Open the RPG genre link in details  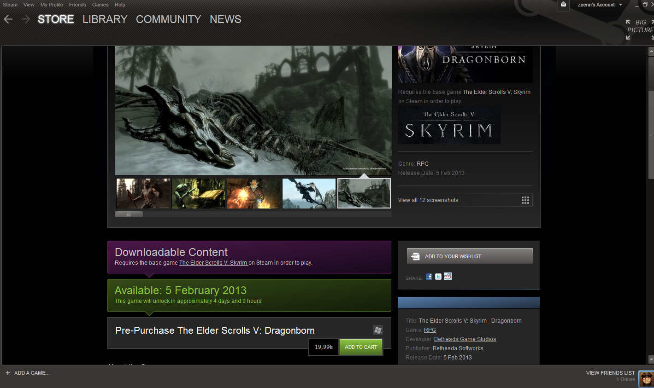tap(430, 330)
